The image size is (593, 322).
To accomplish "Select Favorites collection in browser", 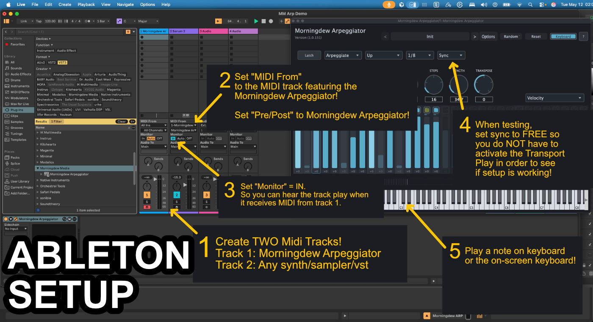I will 15,44.
